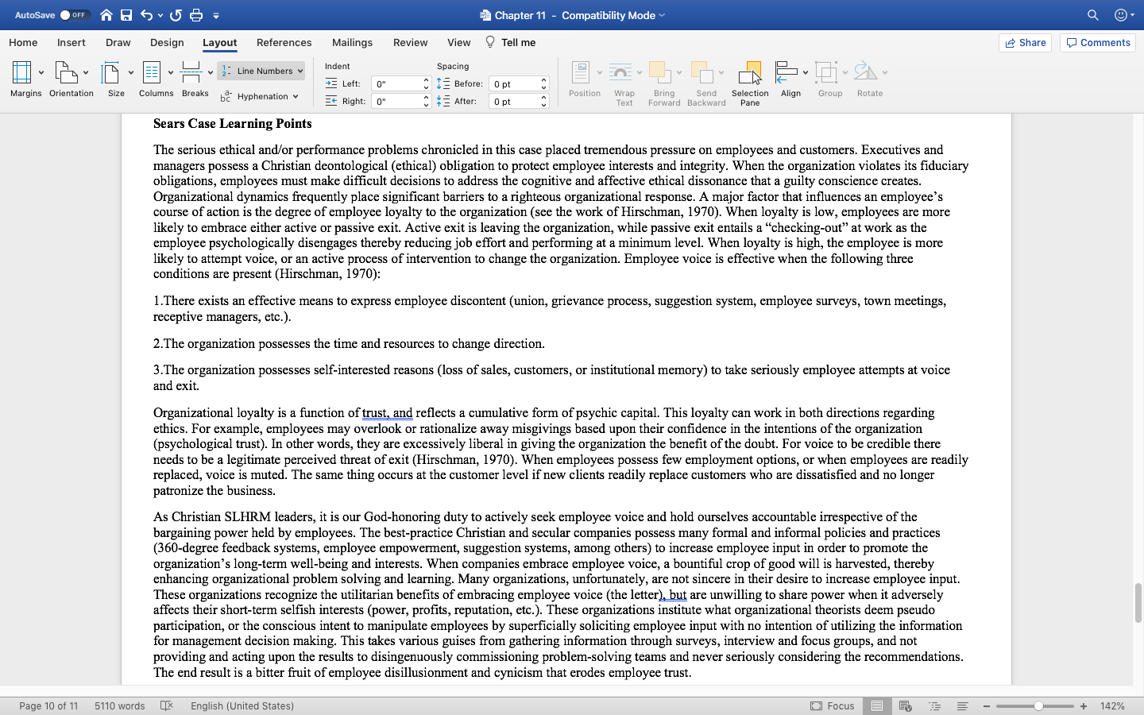Expand the Breaks dropdown arrow

(211, 72)
